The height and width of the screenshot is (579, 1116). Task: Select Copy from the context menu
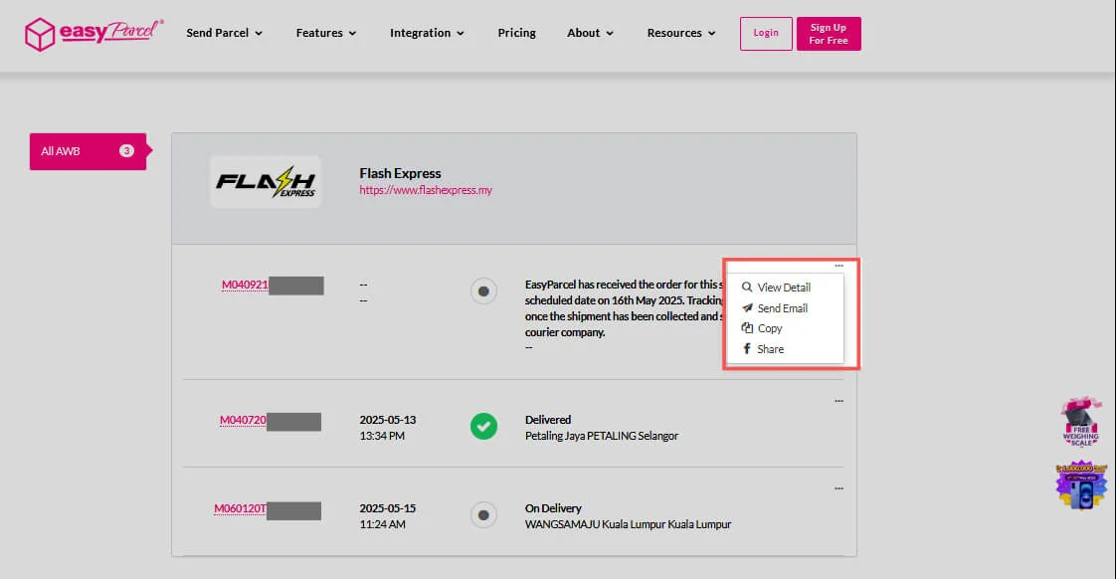(769, 328)
